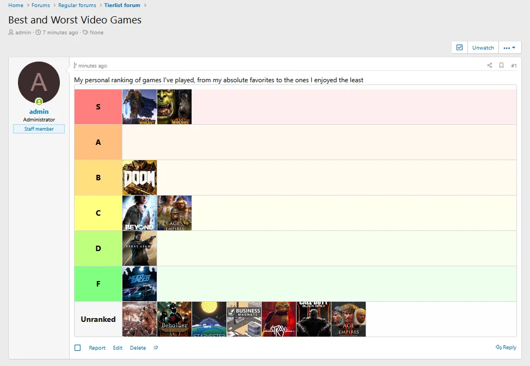Open the post permalink #1
This screenshot has height=366, width=530.
[x=514, y=65]
